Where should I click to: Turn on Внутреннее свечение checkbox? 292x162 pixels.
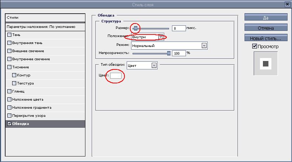click(9, 59)
